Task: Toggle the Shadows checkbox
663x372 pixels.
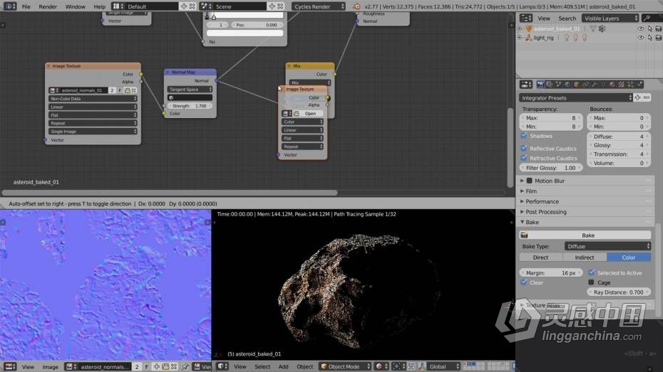Action: [524, 135]
